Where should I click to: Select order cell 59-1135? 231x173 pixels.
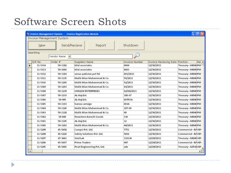tap(62, 78)
